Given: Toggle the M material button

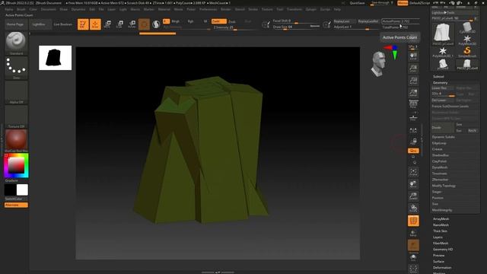Looking at the screenshot, I should click(x=205, y=21).
